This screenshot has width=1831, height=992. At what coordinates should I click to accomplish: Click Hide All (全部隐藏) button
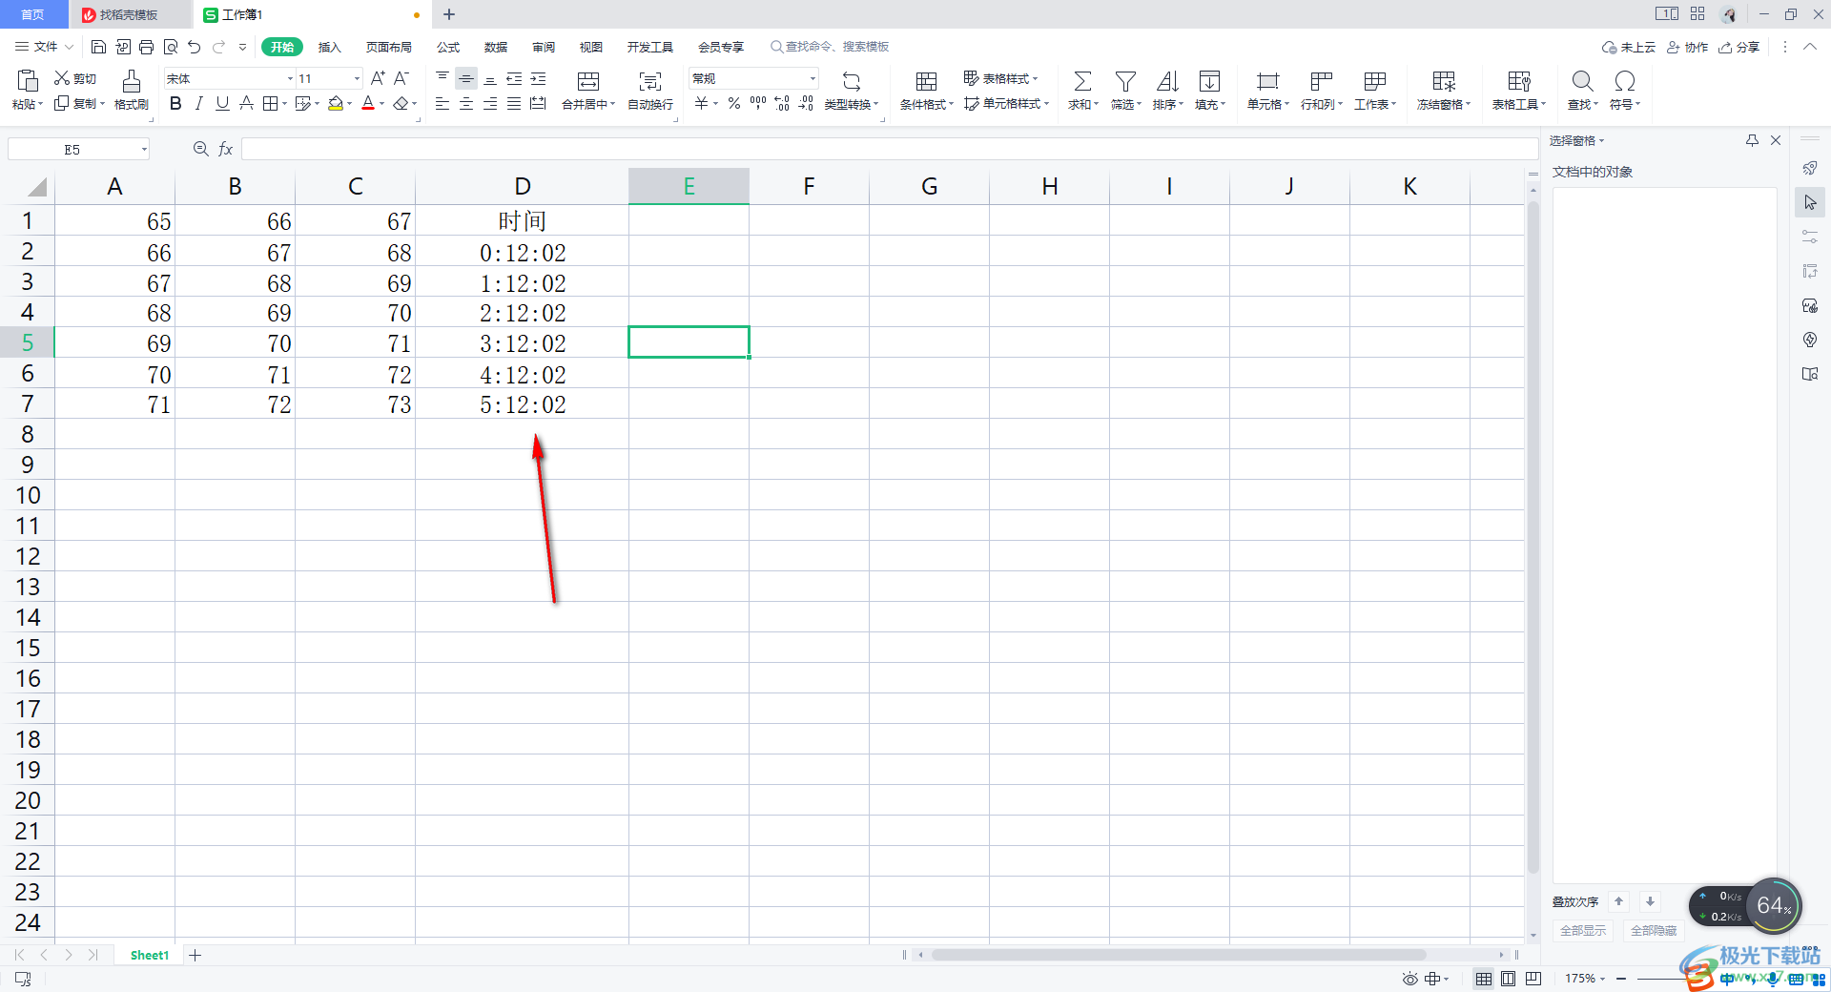1654,930
